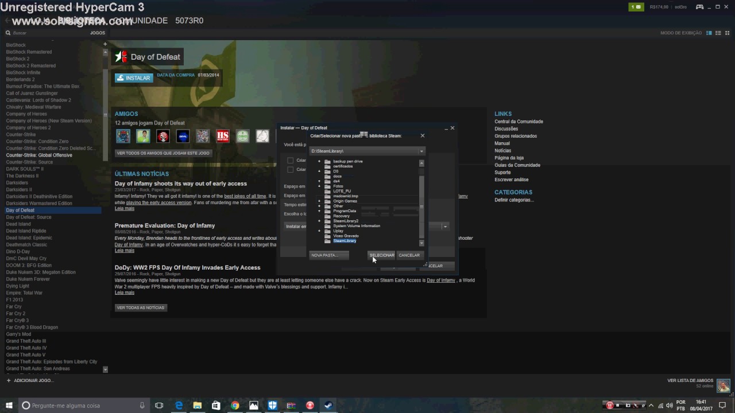Select the SteamLibrary folder in the tree
The width and height of the screenshot is (735, 413).
tap(345, 241)
